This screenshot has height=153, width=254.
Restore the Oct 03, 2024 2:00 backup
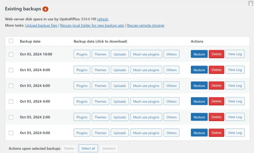pos(199,117)
